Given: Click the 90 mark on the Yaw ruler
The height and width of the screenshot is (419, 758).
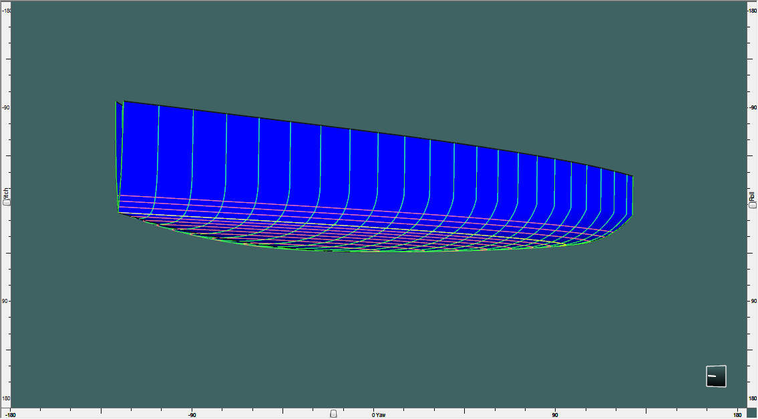Looking at the screenshot, I should click(555, 415).
